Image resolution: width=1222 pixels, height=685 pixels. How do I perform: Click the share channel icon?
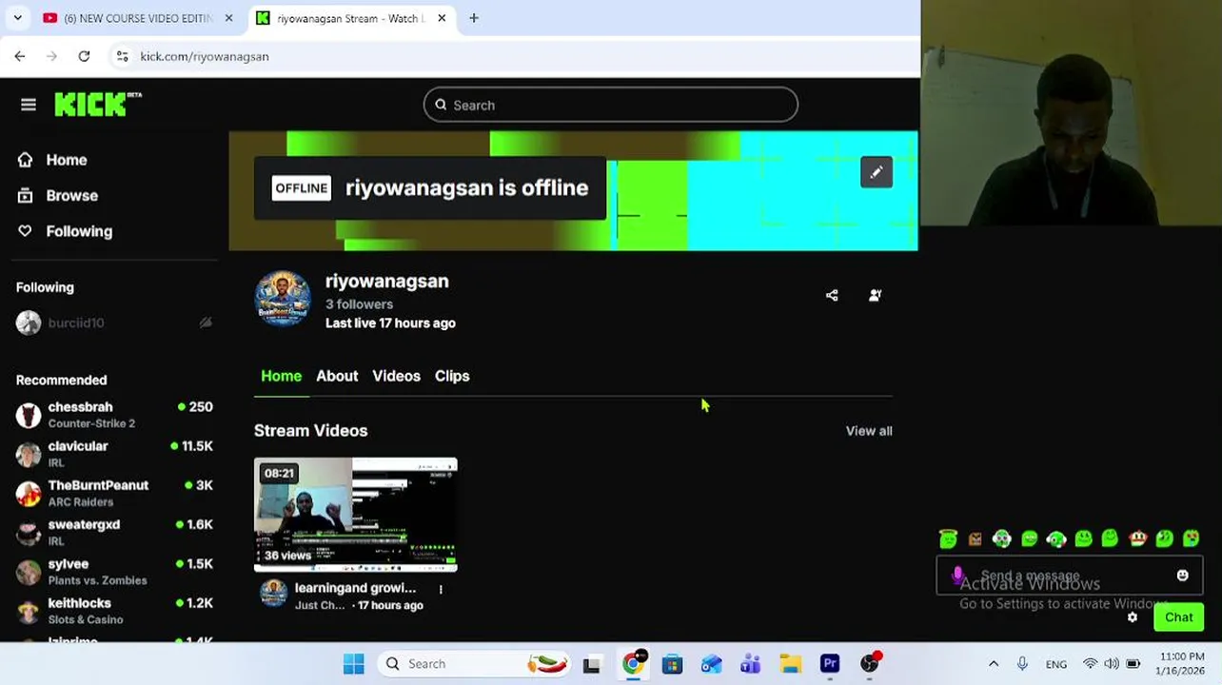tap(832, 295)
